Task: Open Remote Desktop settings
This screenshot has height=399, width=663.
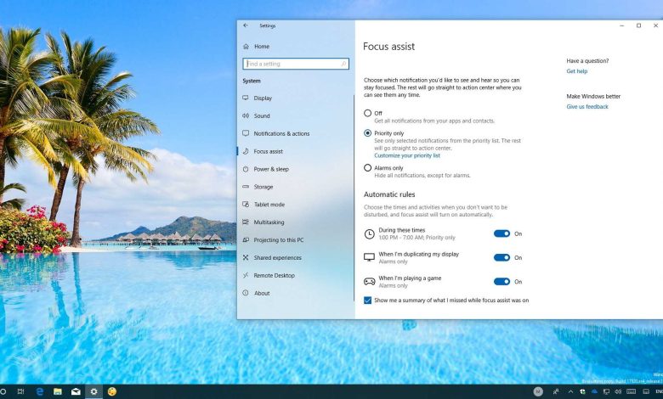Action: click(x=274, y=276)
